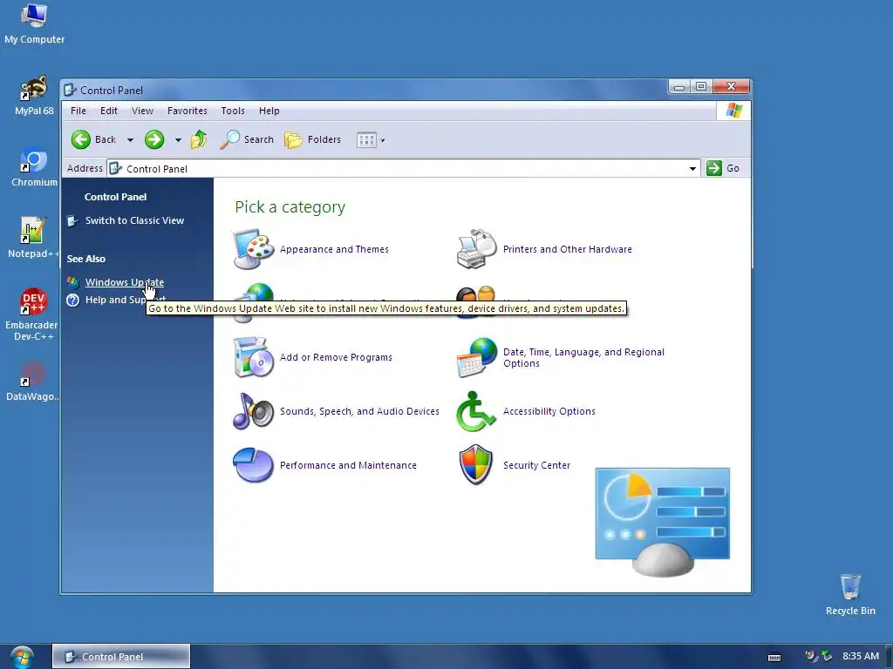Screen dimensions: 893x669
Task: Click the Views toolbar icon
Action: pyautogui.click(x=366, y=140)
